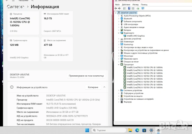The image size is (192, 134).
Task: Expand the Мрежови карти category
Action: click(x=119, y=59)
